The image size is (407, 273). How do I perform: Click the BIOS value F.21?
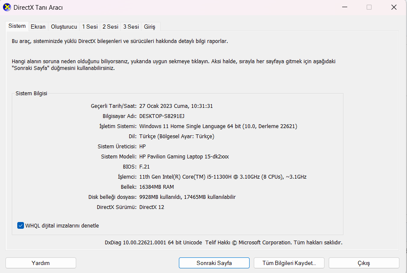tap(144, 167)
